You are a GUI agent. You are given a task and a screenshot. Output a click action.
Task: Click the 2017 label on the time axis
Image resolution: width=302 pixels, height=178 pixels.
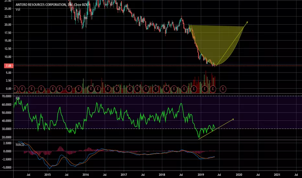(x=124, y=175)
